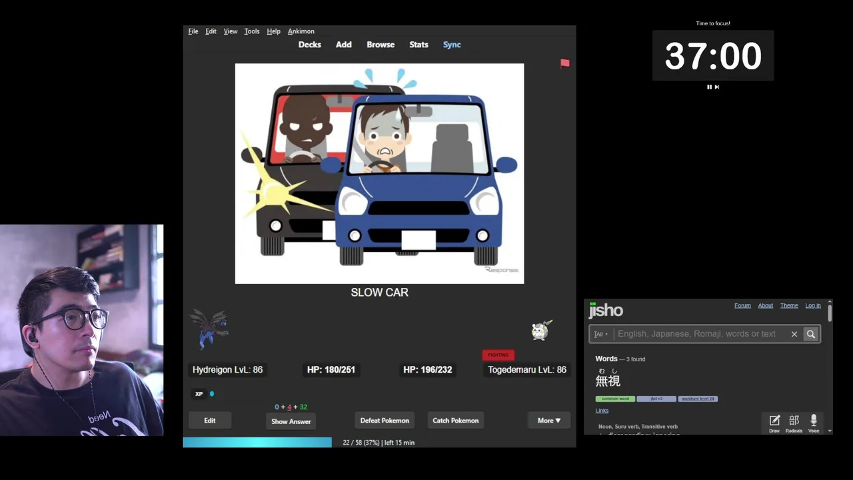Click Show Answer button
This screenshot has width=853, height=480.
tap(291, 421)
